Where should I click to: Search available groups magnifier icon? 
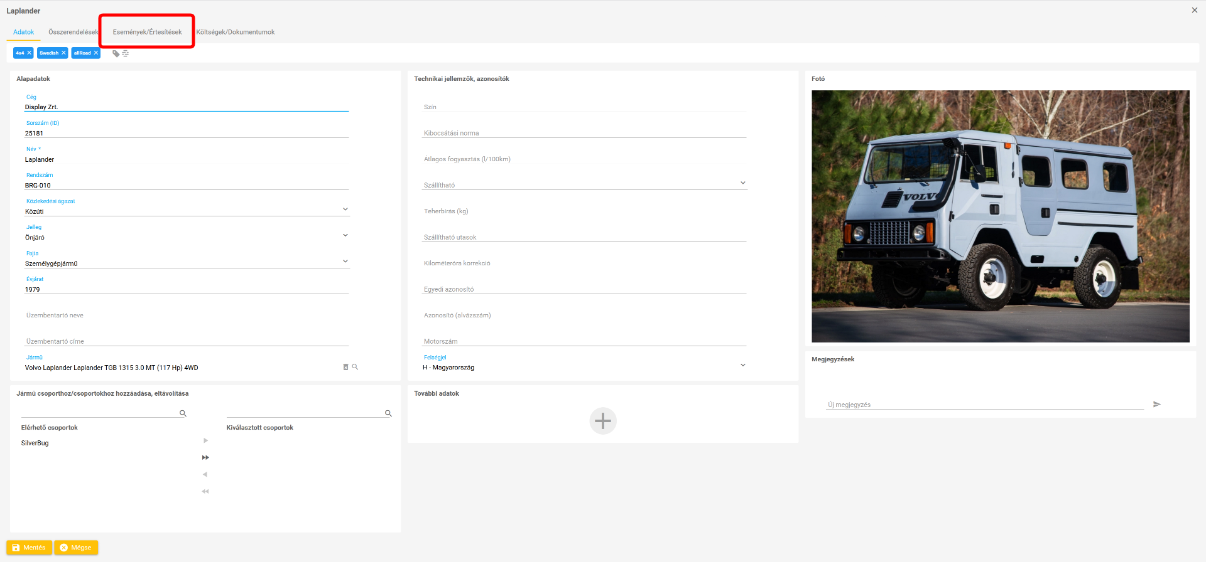pos(183,413)
